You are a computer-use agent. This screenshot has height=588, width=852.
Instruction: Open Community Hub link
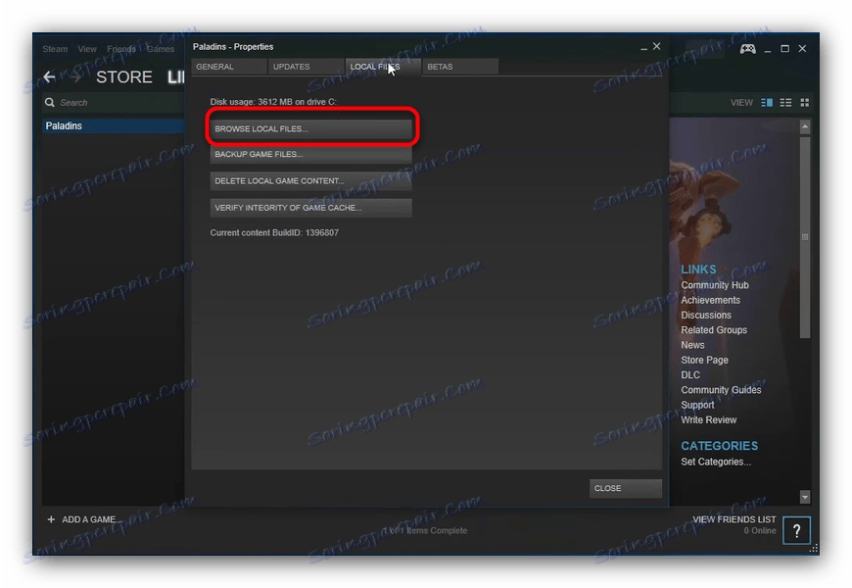point(715,285)
